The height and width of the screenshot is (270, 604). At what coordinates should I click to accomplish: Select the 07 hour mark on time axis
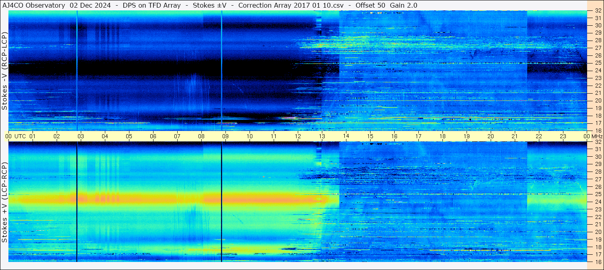click(x=177, y=136)
